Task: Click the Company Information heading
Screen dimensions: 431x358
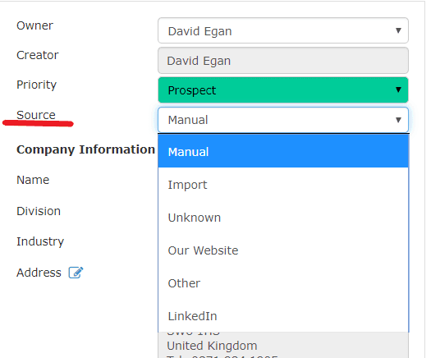Action: 85,149
